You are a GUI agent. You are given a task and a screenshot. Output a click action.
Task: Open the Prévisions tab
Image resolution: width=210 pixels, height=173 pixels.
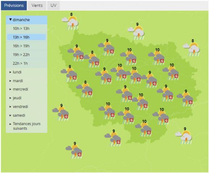coord(14,5)
